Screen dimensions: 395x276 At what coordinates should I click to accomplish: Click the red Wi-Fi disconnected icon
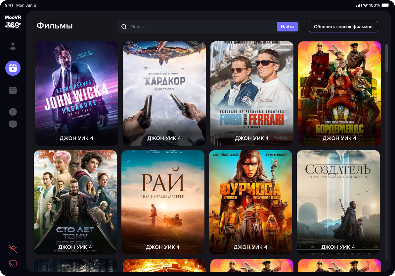pos(13,249)
